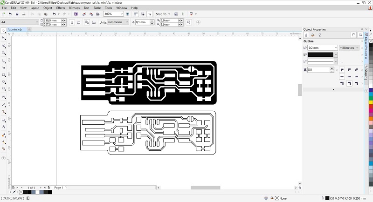Open the zoom level 400% dropdown
Image resolution: width=373 pixels, height=202 pixels.
122,14
